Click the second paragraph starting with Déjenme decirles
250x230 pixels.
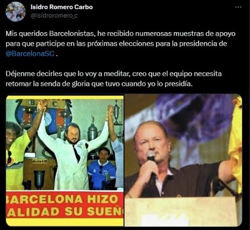114,79
